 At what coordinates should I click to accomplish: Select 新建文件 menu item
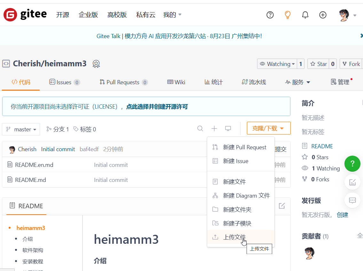[x=241, y=182]
